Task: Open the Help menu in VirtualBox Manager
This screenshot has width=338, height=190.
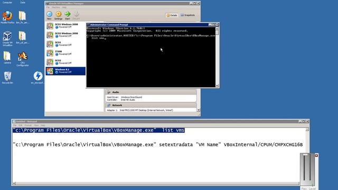Action: 64,7
